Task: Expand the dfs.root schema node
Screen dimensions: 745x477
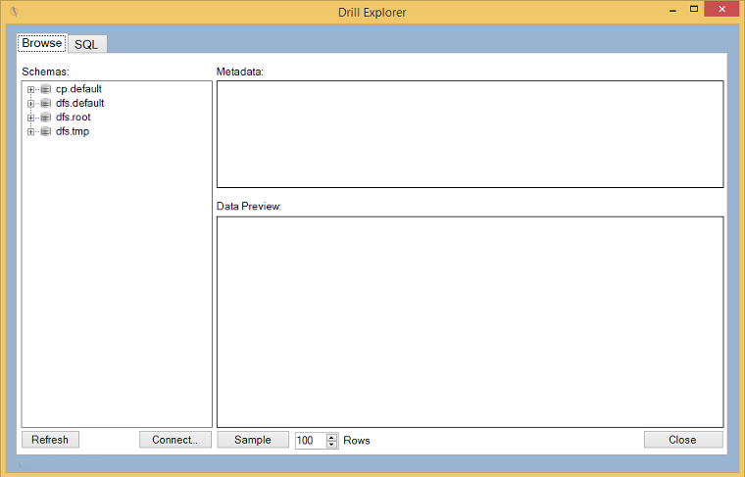Action: [31, 118]
